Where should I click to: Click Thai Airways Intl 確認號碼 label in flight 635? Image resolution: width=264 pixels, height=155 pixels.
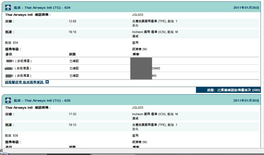point(28,108)
